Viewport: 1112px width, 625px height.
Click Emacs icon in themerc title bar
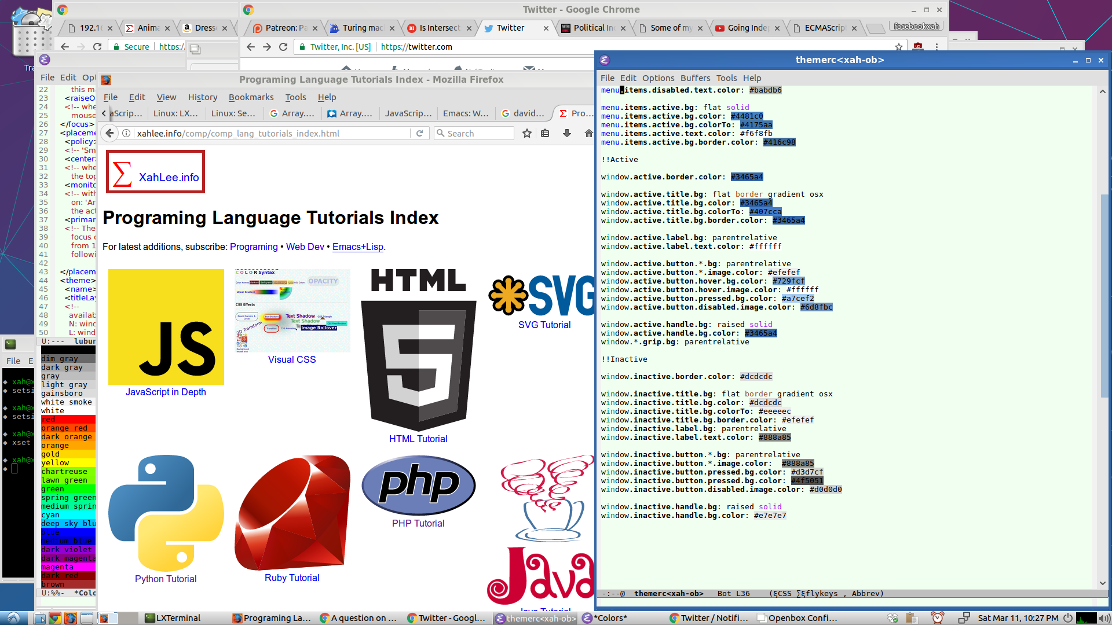(x=605, y=60)
